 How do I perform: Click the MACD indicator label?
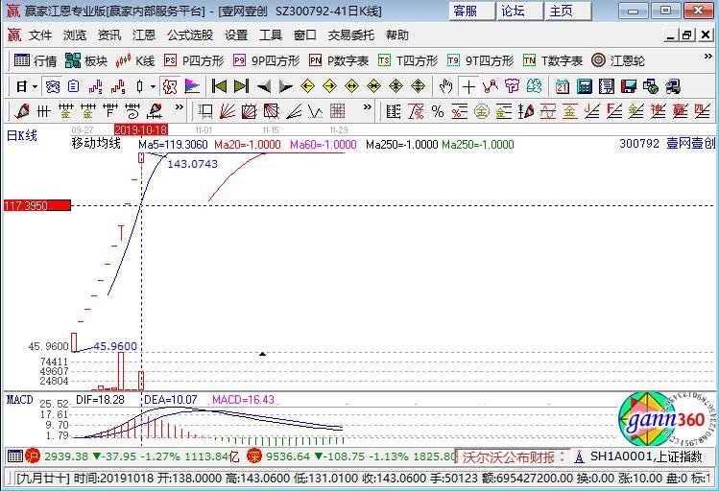[20, 400]
